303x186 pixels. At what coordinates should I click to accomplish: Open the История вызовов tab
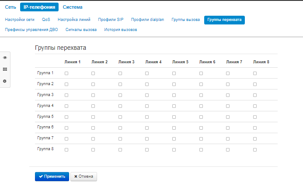[120, 30]
